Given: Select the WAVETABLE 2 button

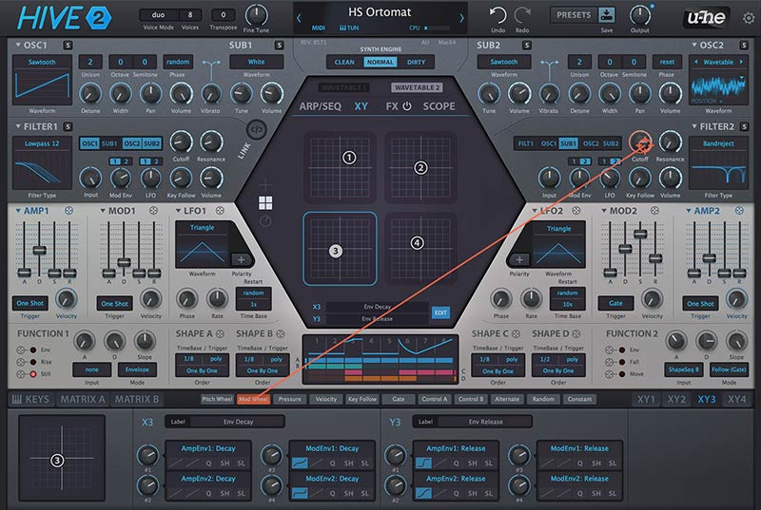Looking at the screenshot, I should tap(417, 87).
